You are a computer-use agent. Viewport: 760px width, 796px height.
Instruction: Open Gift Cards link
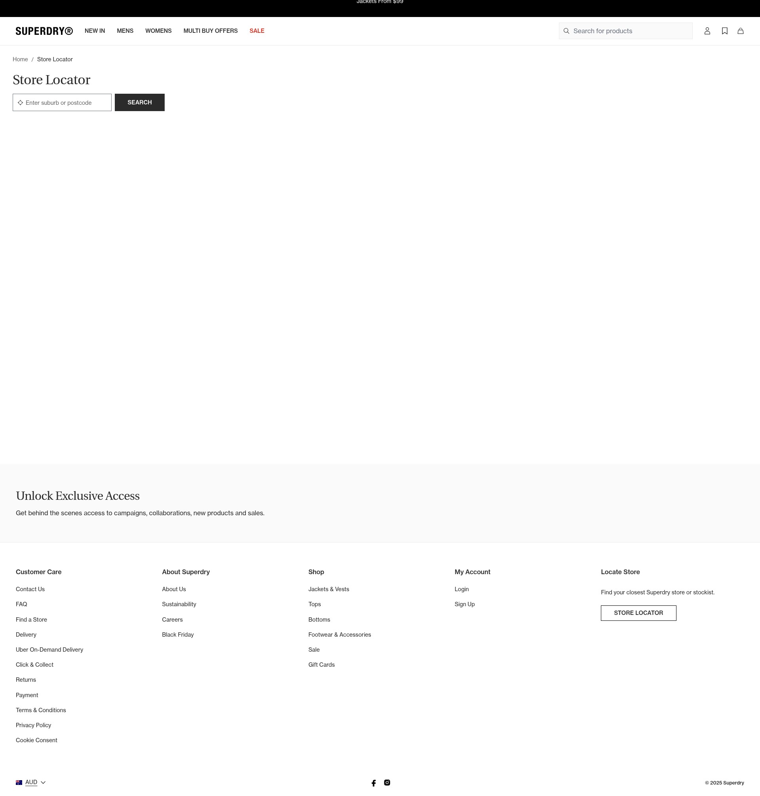(322, 664)
